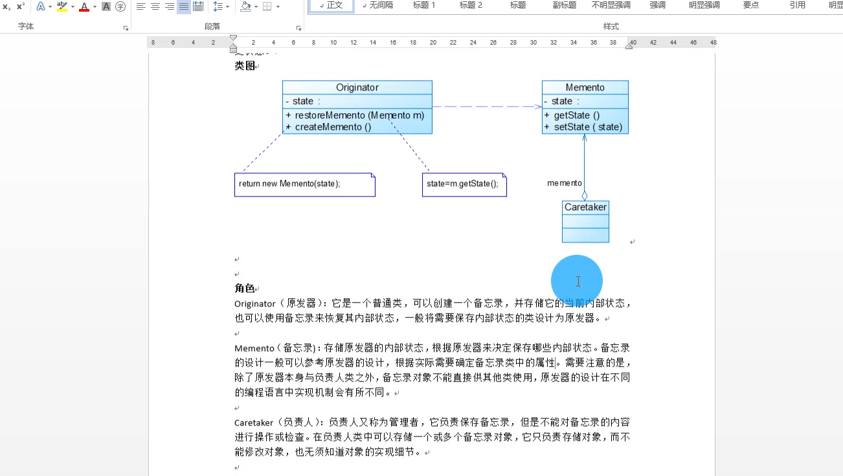The image size is (843, 476).
Task: Apply the 引用 style
Action: point(797,5)
